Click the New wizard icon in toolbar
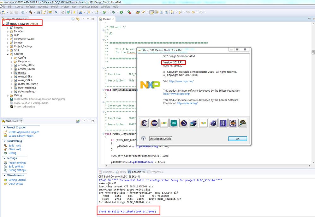Viewport: 315px width, 217px height. point(3,12)
